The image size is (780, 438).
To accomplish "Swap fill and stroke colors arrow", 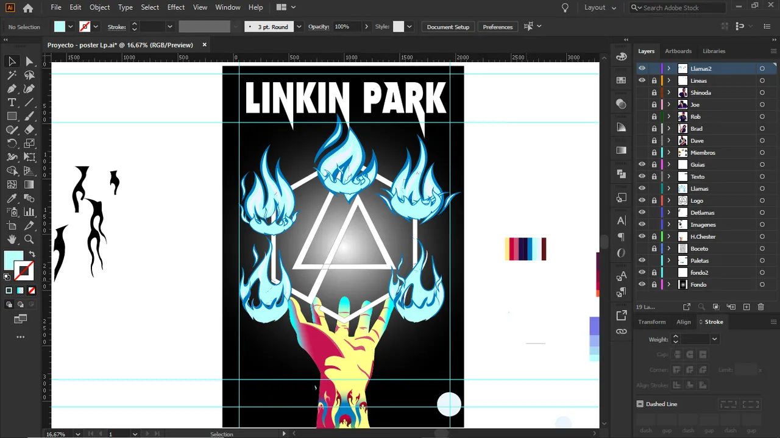I will [x=32, y=254].
